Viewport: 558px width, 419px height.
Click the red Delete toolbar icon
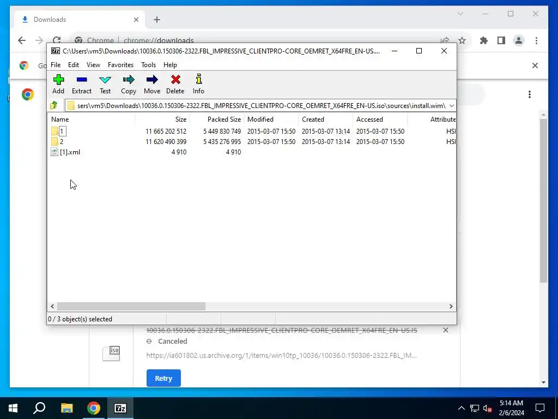[175, 84]
